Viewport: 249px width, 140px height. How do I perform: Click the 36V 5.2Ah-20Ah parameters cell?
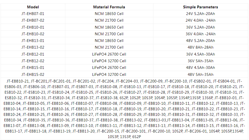[x=200, y=27]
